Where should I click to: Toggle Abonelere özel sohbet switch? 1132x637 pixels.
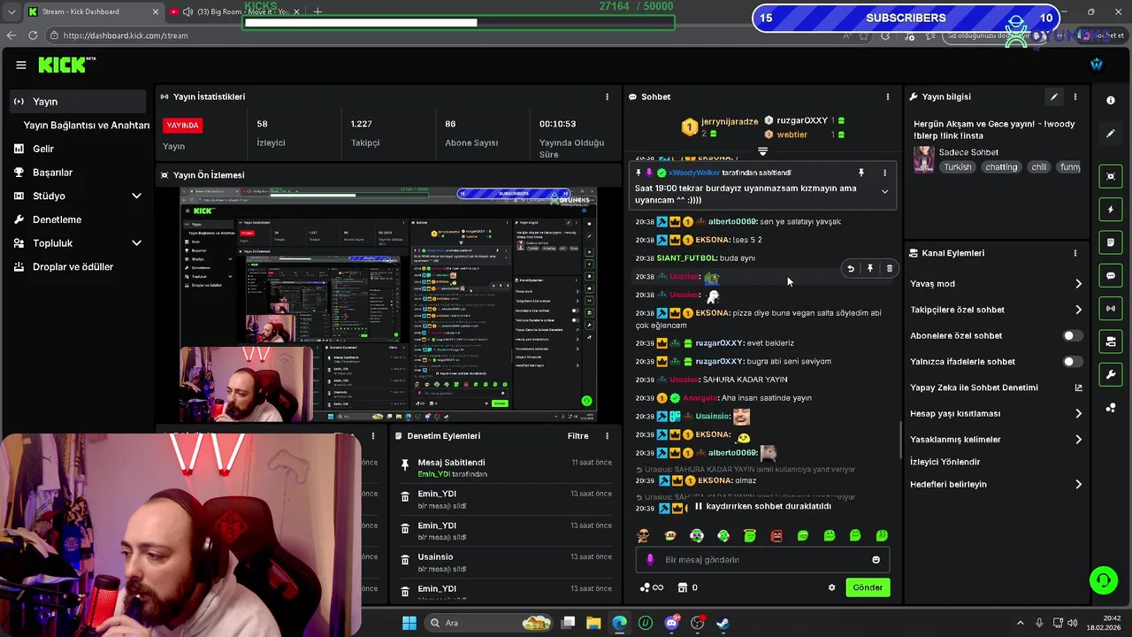[1072, 336]
